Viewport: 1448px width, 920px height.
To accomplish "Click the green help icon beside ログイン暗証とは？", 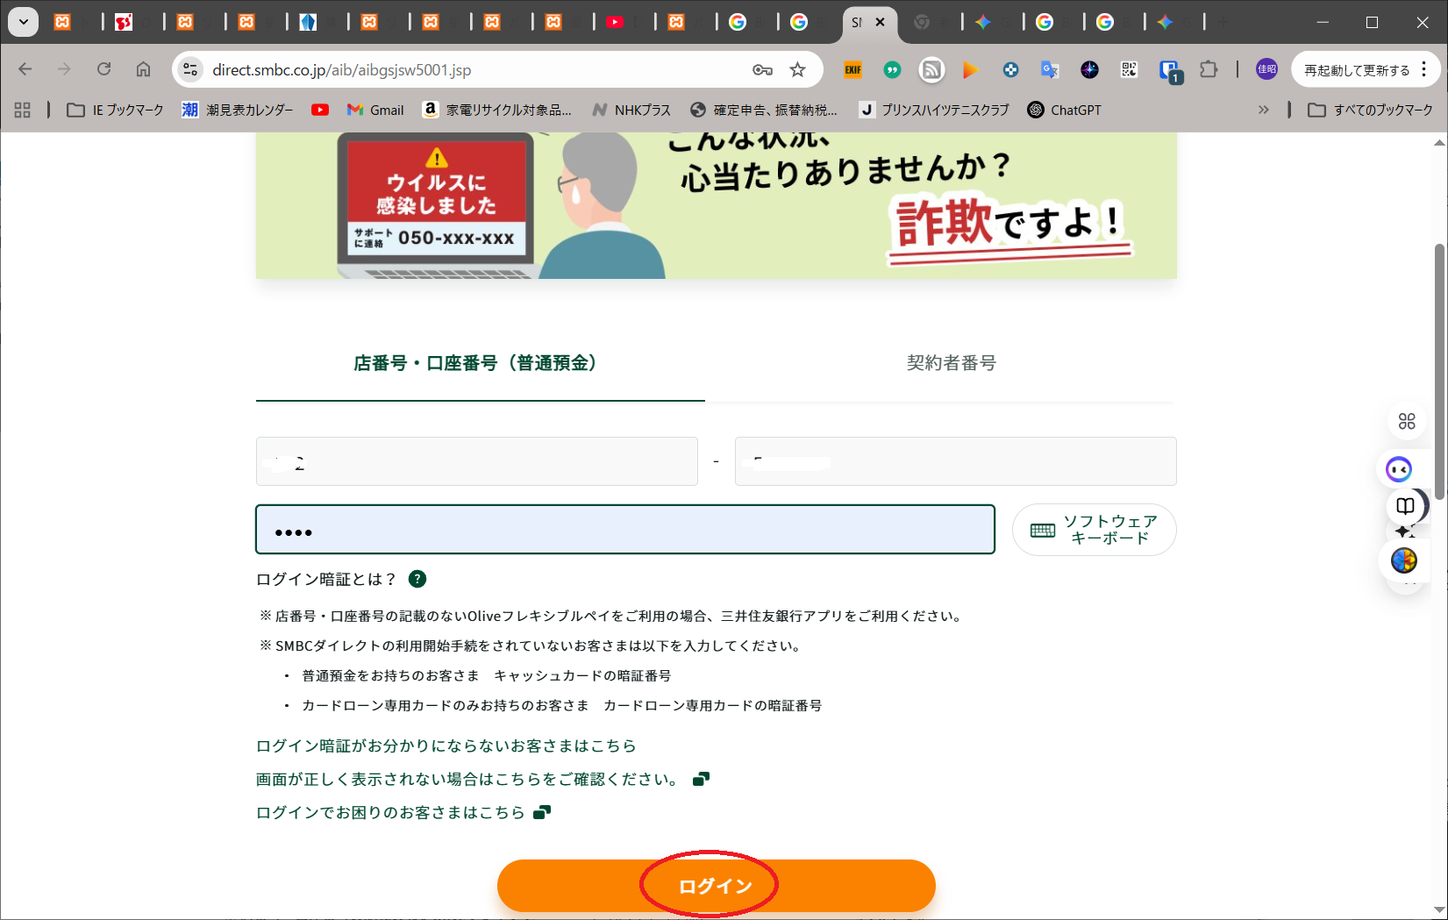I will tap(417, 579).
